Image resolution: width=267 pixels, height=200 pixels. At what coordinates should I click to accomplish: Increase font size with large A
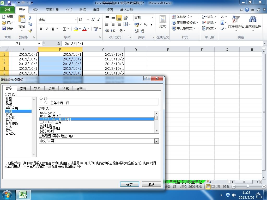pyautogui.click(x=93, y=20)
